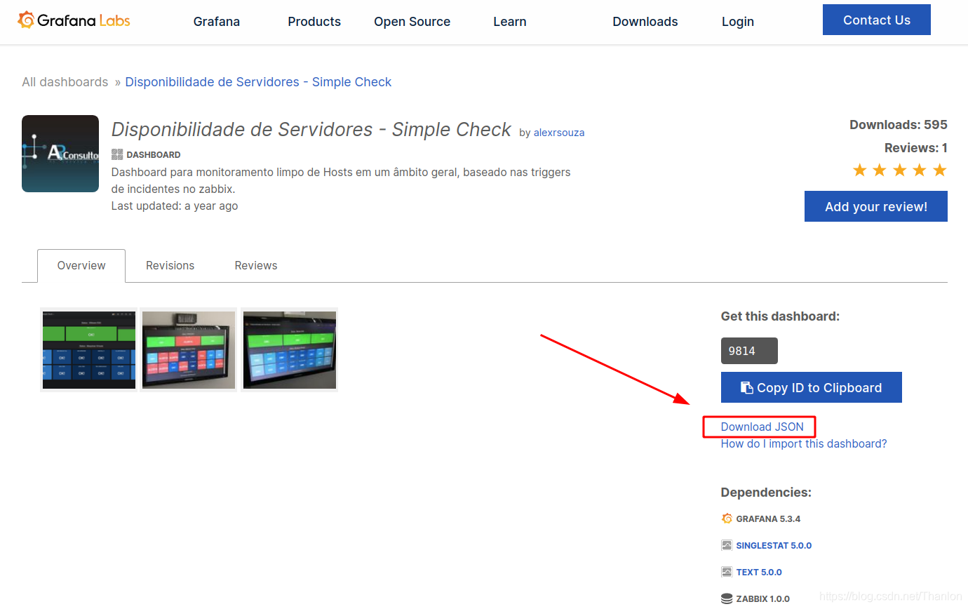
Task: Go to Downloads page
Action: (x=645, y=22)
